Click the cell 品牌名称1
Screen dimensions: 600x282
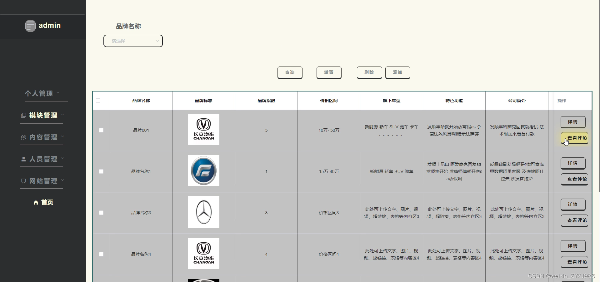pyautogui.click(x=141, y=171)
